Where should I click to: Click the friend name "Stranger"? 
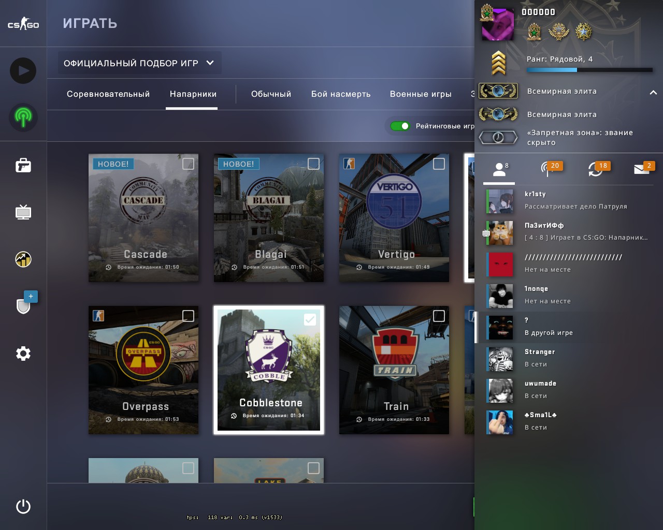click(x=540, y=352)
